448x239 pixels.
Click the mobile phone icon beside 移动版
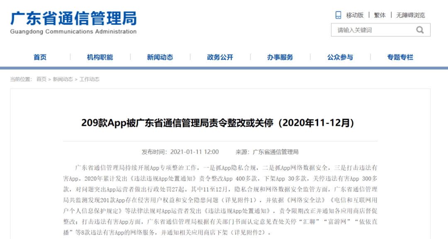click(337, 14)
